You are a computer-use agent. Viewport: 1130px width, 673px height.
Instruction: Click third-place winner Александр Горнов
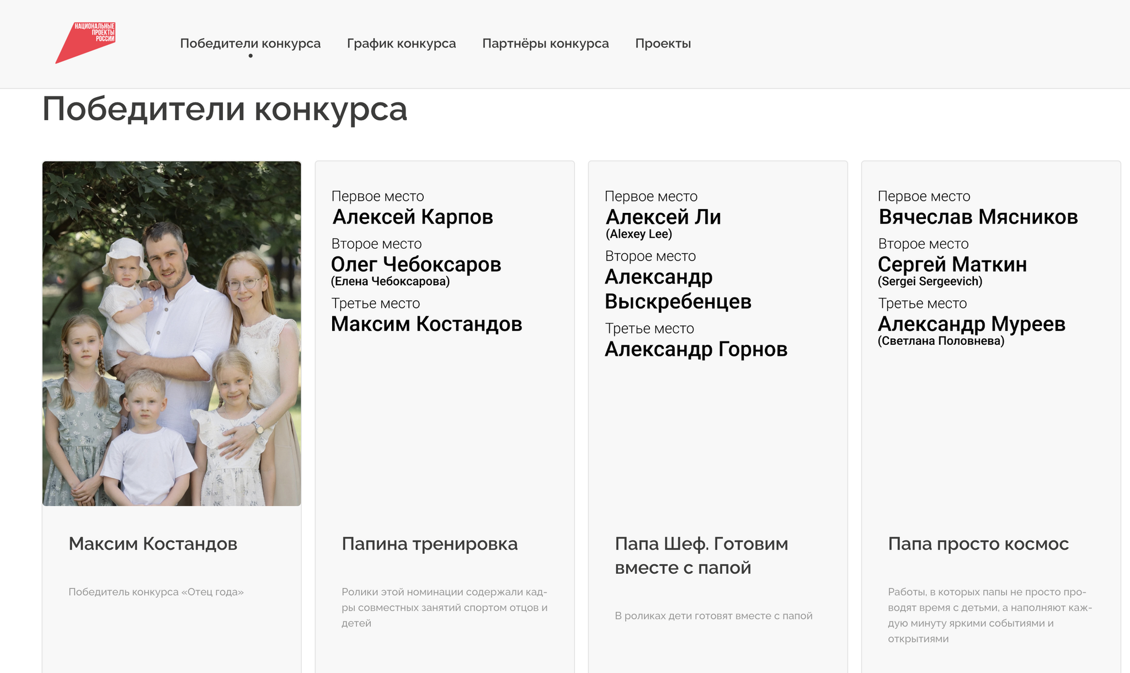[x=696, y=349]
